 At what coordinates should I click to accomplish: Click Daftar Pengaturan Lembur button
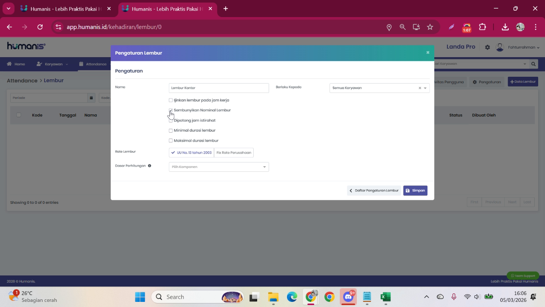(374, 191)
